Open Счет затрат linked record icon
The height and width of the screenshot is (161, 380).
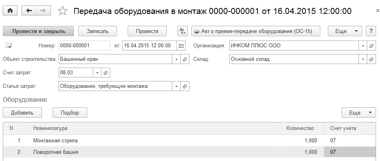tap(106, 73)
